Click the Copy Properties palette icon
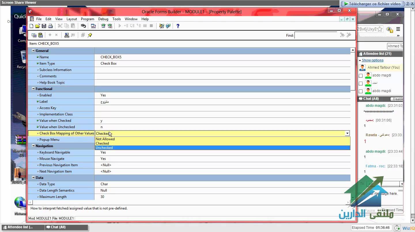Screen dimensions: 415x232 click(x=34, y=35)
